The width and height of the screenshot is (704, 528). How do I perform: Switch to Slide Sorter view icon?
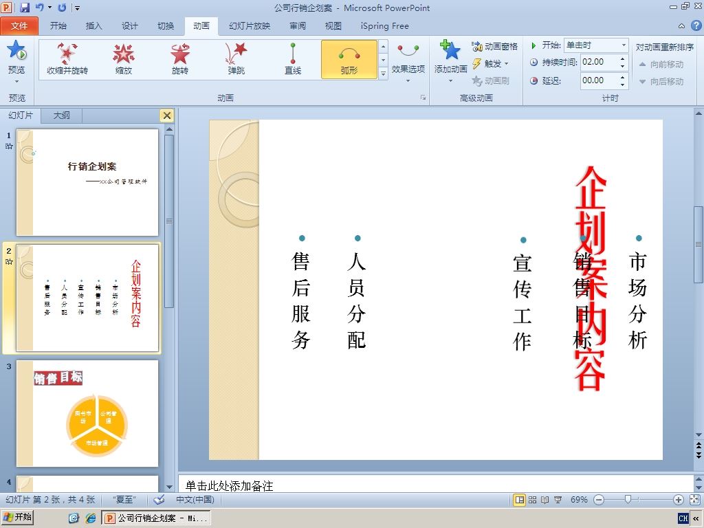(x=533, y=500)
